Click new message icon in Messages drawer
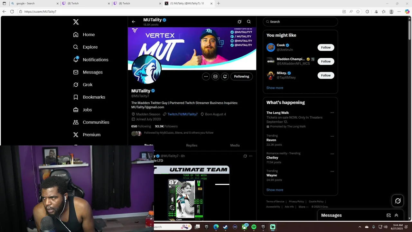 (x=389, y=215)
